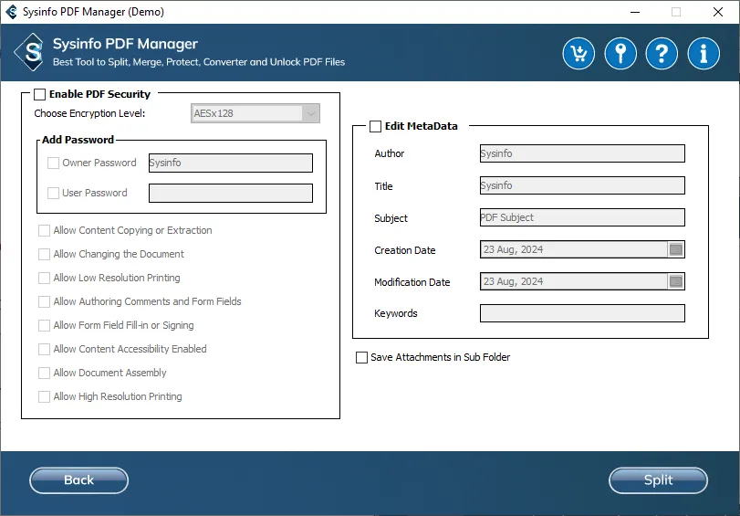Click the Sysinfo logo in header
This screenshot has height=516, width=740.
point(32,52)
